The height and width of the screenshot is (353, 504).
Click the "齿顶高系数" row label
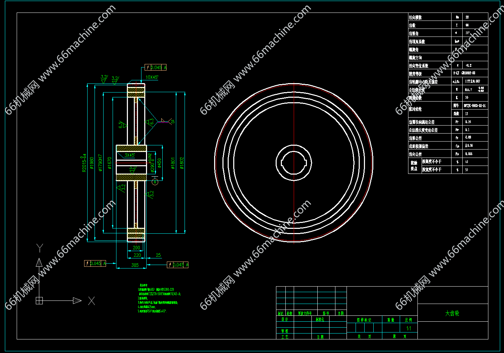[x=417, y=41]
